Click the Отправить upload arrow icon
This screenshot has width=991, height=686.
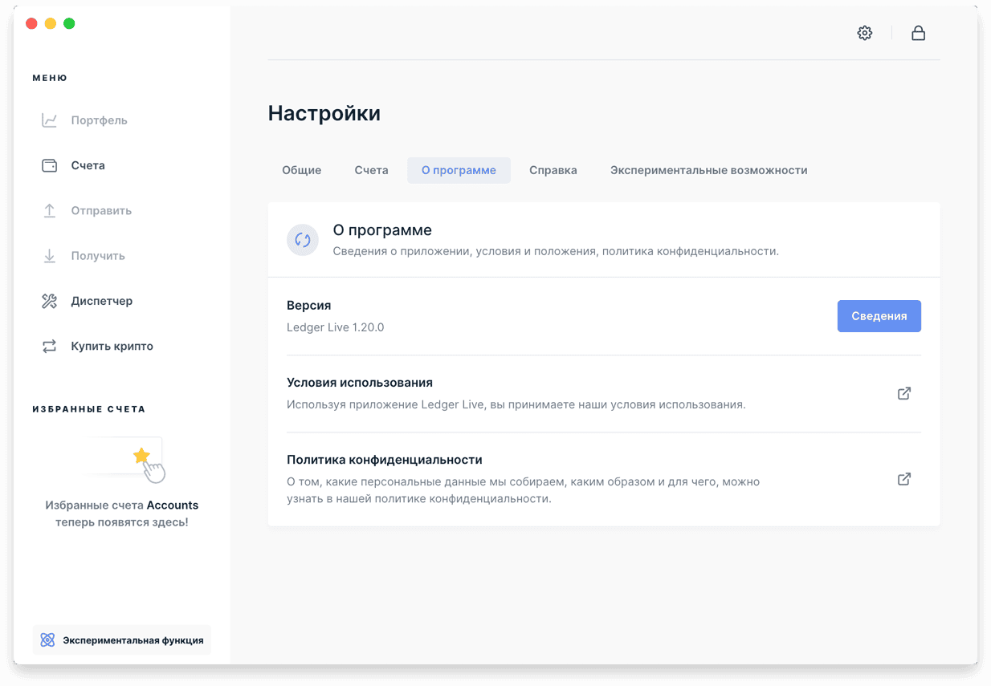coord(49,210)
